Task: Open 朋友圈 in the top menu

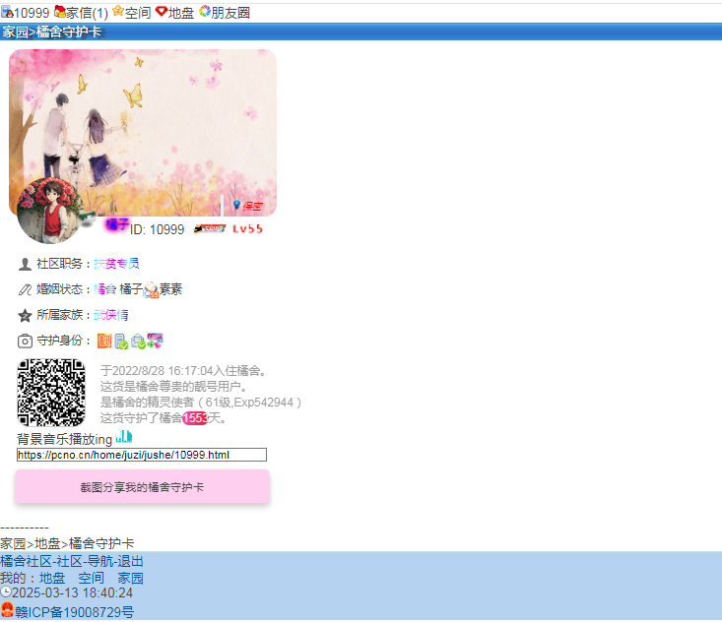Action: click(x=230, y=13)
